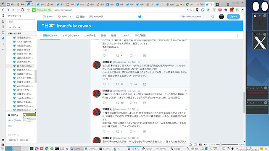Retweet the 3月27日 tweet
The width and height of the screenshot is (269, 151).
[x=118, y=84]
